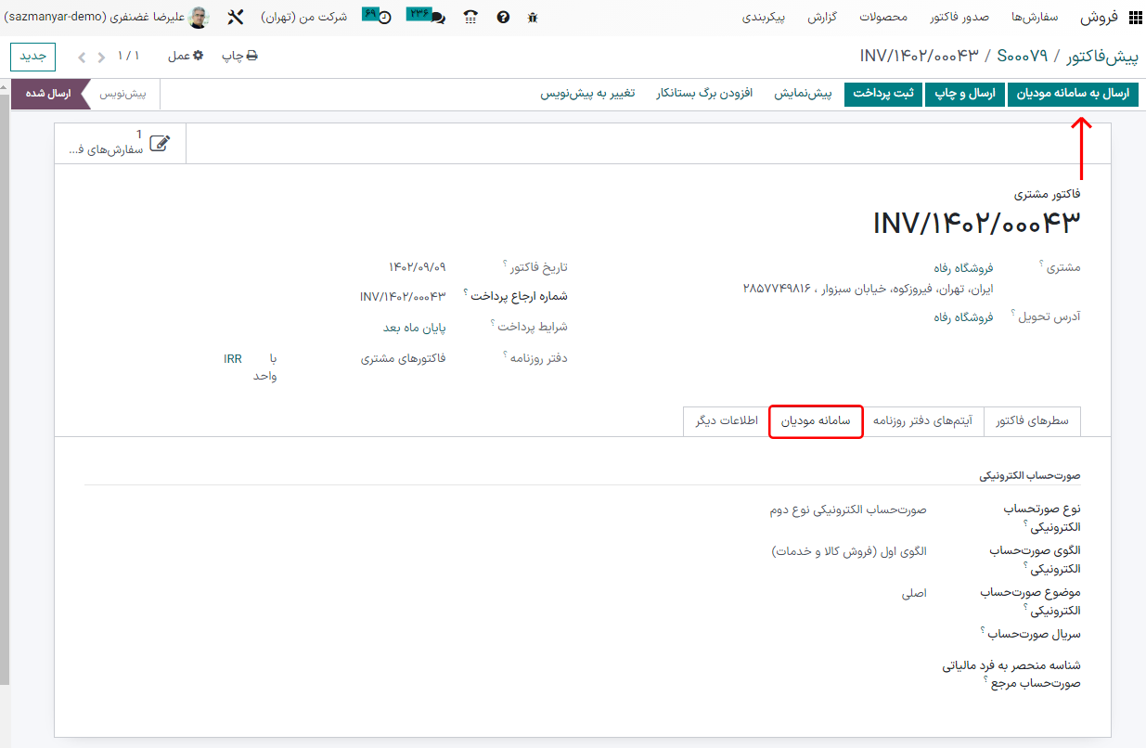Open the conversations messages icon
This screenshot has height=748, width=1146.
click(437, 18)
